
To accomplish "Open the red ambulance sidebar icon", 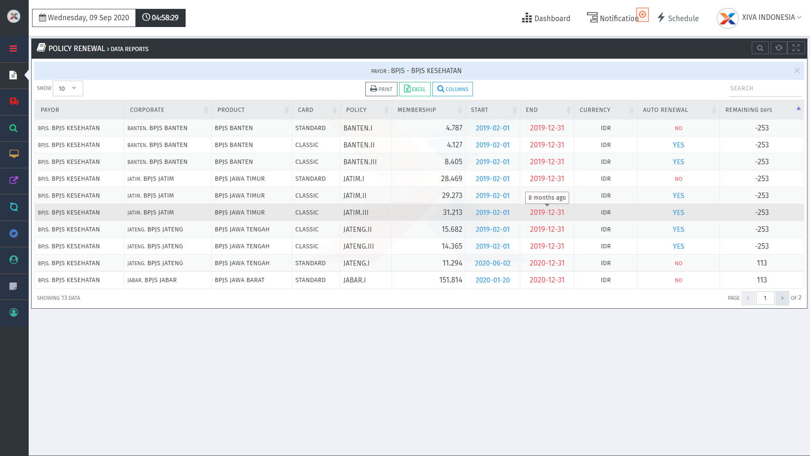I will pos(14,101).
